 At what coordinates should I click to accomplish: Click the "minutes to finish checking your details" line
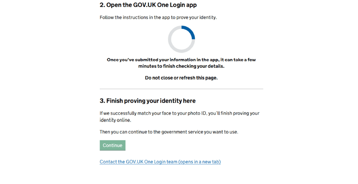181,66
